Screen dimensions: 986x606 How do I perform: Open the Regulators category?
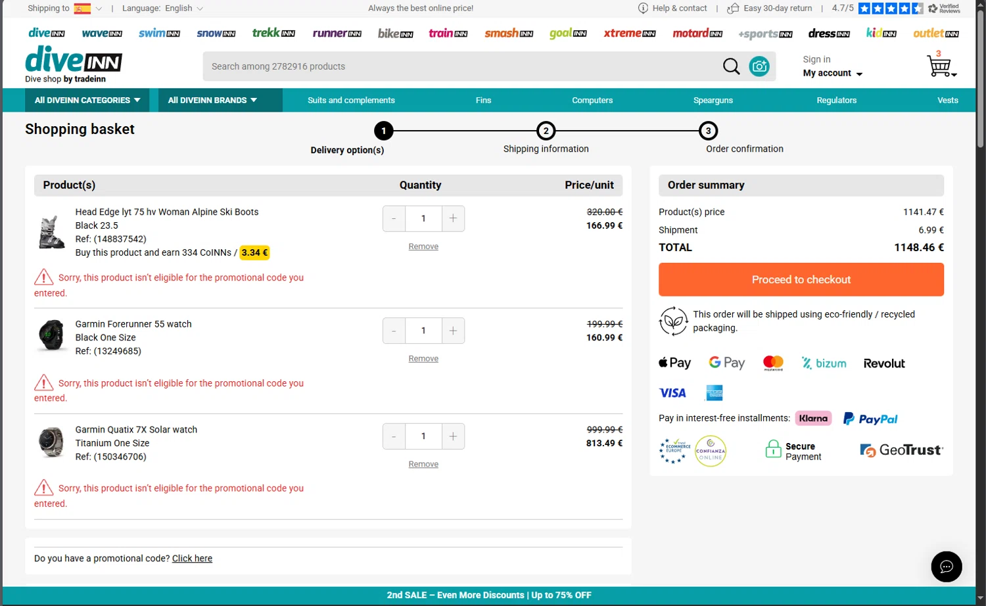tap(836, 101)
